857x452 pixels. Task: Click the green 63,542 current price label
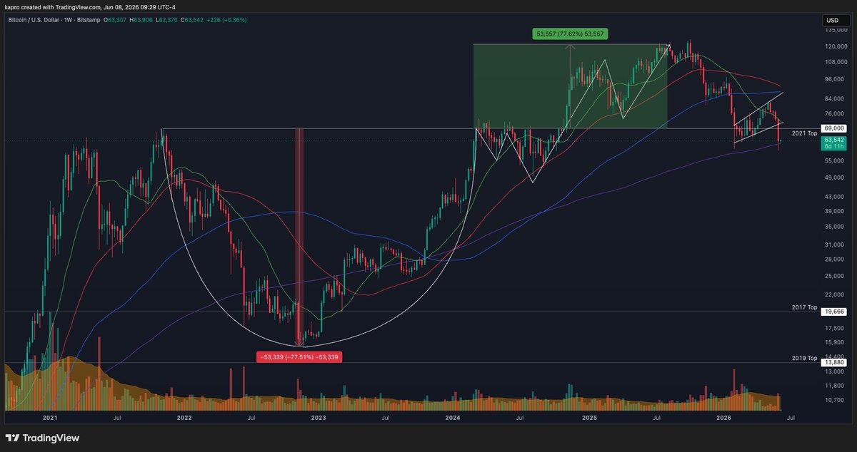coord(834,140)
